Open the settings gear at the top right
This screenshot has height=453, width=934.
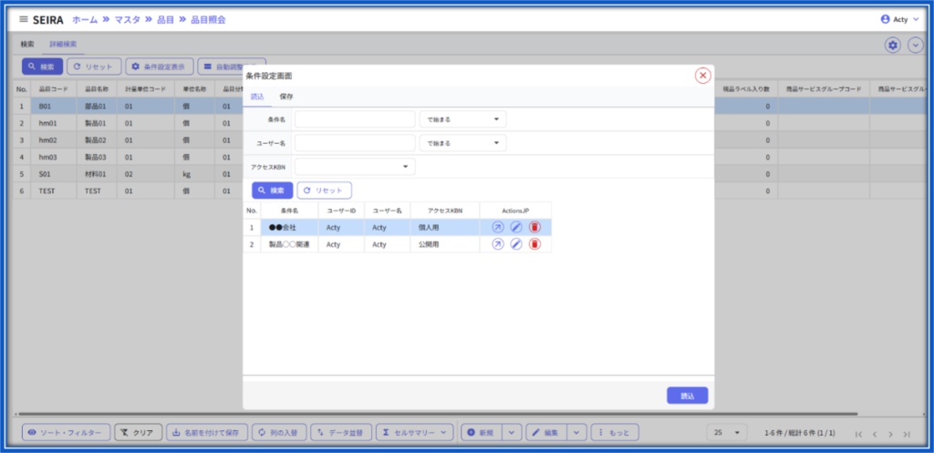coord(892,46)
